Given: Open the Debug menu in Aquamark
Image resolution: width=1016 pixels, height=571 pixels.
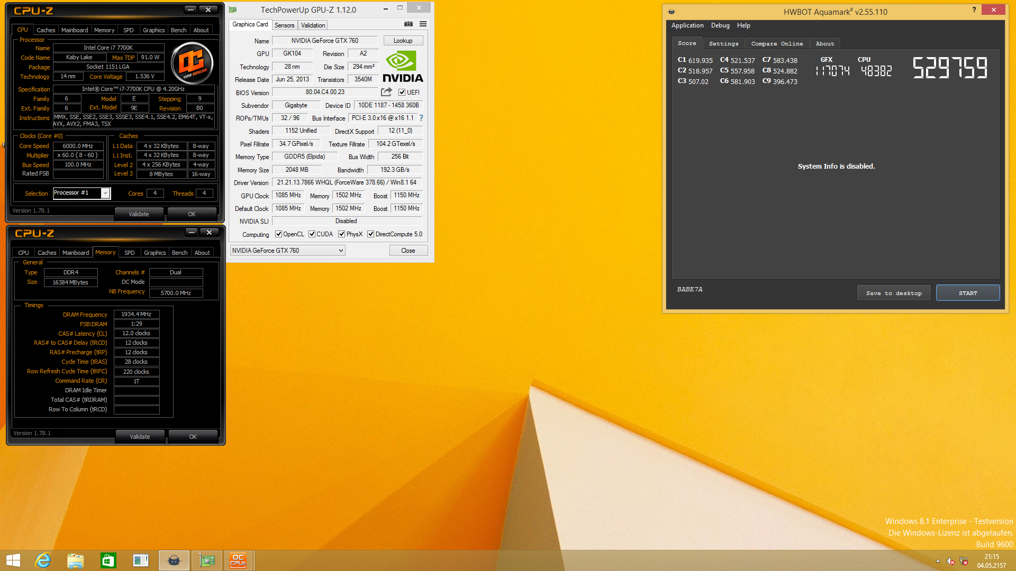Looking at the screenshot, I should 720,25.
